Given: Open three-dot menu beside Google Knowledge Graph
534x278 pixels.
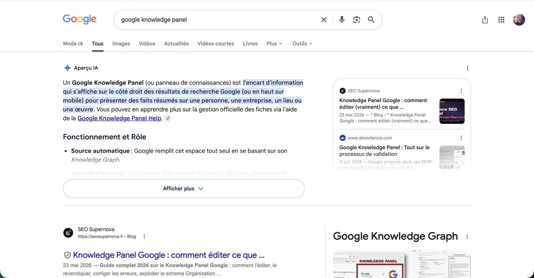Looking at the screenshot, I should [467, 237].
